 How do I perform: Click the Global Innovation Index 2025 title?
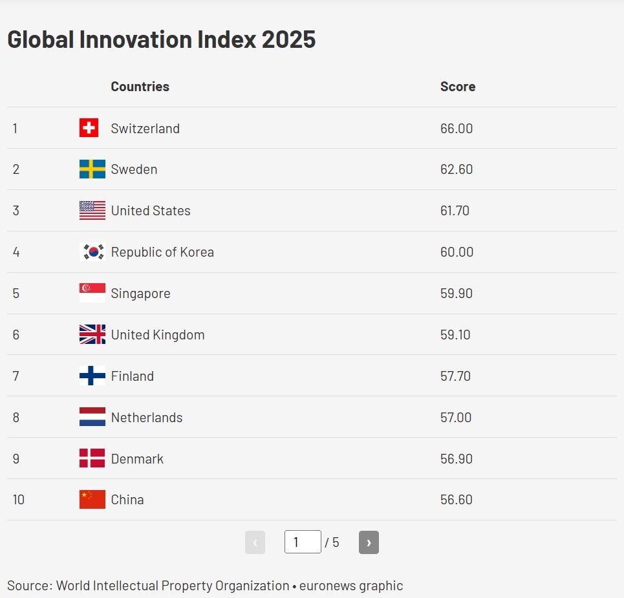[x=161, y=39]
